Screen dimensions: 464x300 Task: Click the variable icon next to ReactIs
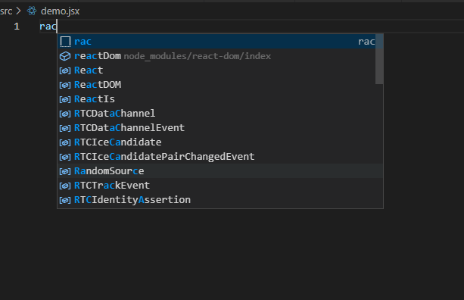click(x=65, y=99)
